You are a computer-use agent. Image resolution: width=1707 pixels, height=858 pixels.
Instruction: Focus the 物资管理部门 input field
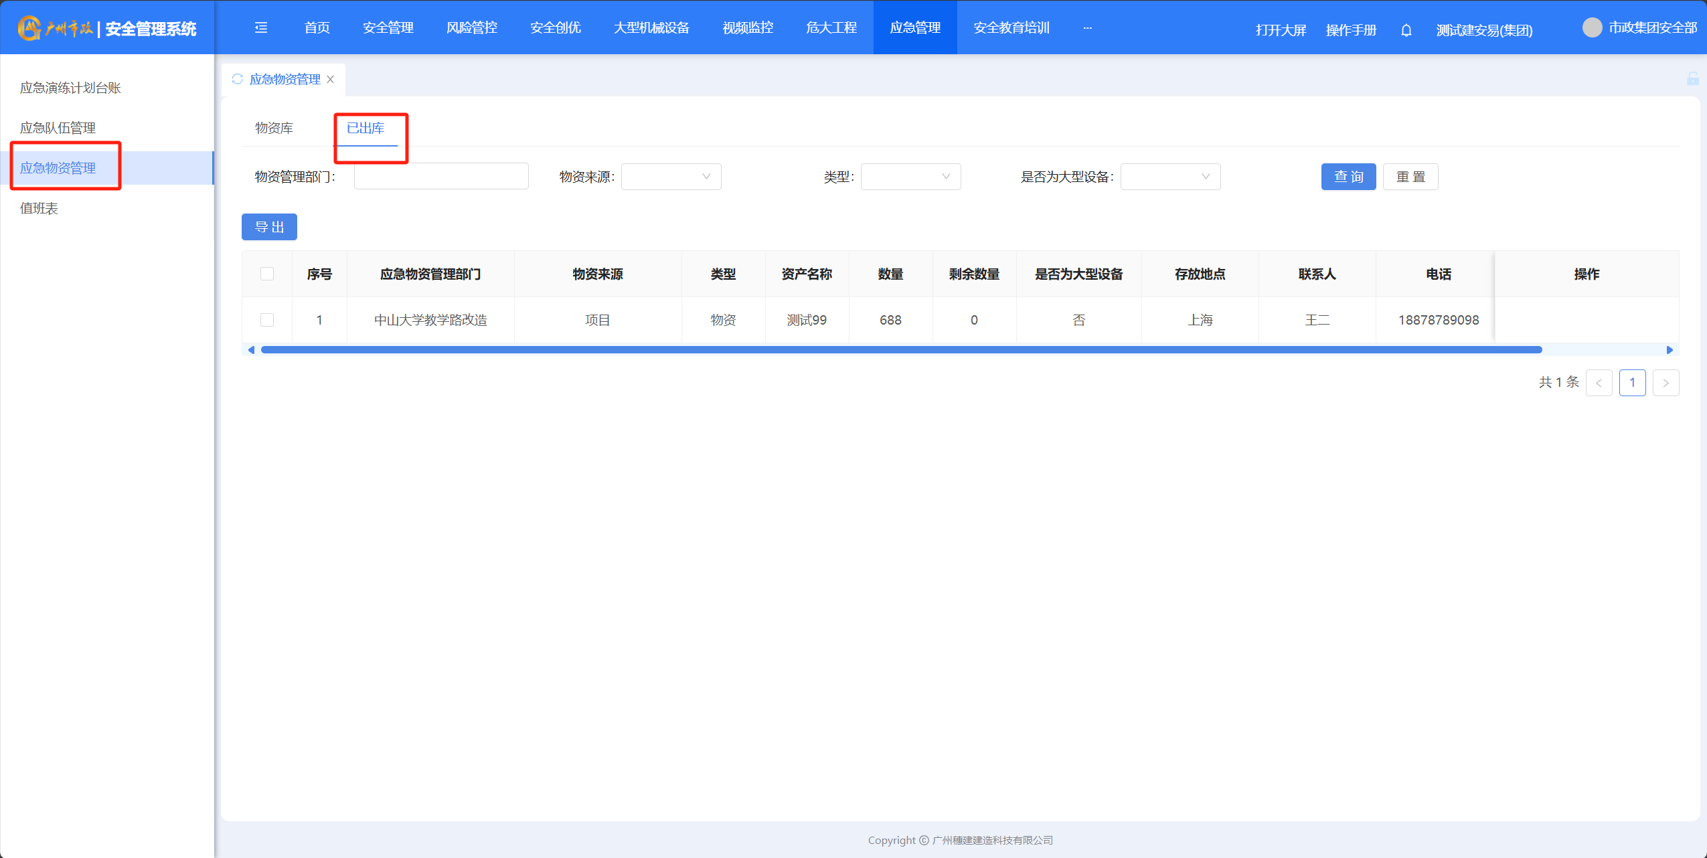[x=441, y=177]
